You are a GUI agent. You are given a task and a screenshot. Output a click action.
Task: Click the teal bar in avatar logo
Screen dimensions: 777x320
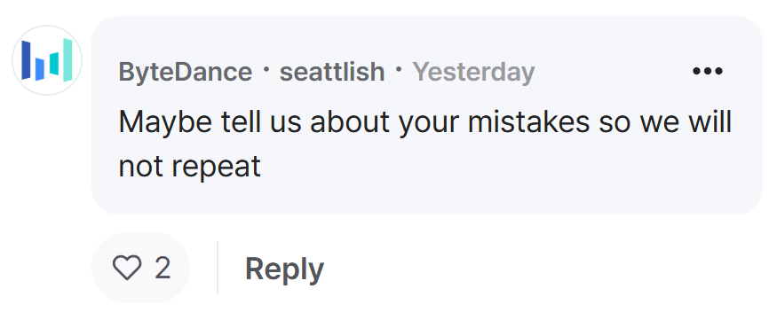pyautogui.click(x=54, y=64)
